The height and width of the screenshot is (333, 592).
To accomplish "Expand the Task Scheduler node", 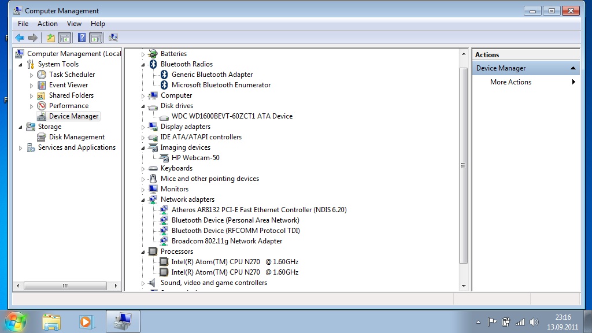I will pos(31,75).
